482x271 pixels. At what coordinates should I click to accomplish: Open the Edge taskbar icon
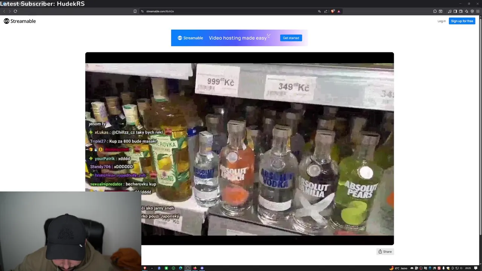coord(180,268)
